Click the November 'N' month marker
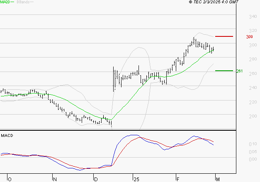The width and height of the screenshot is (260, 182). coord(54,179)
